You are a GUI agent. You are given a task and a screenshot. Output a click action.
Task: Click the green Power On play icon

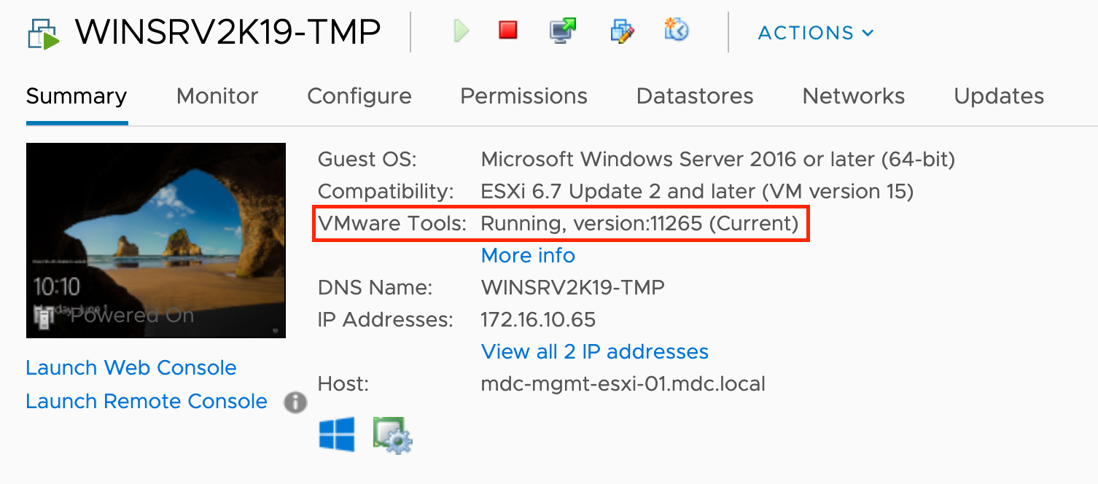[x=461, y=31]
